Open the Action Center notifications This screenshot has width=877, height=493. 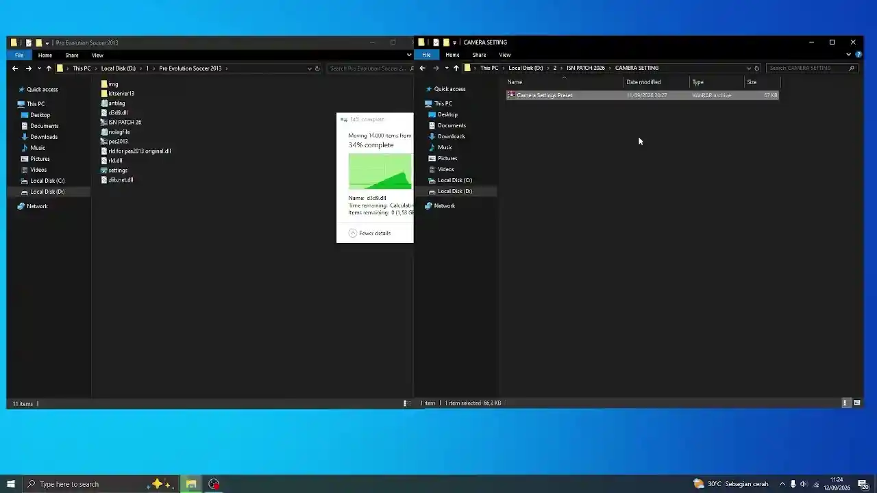(x=863, y=484)
